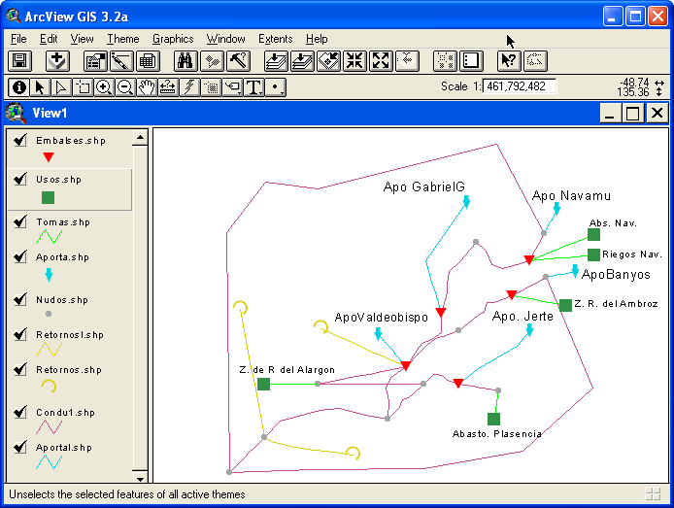
Task: Click the context Help arrow icon
Action: [509, 61]
